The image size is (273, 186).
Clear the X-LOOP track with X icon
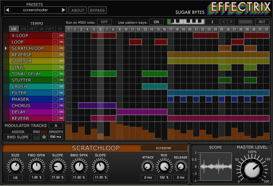(55, 36)
